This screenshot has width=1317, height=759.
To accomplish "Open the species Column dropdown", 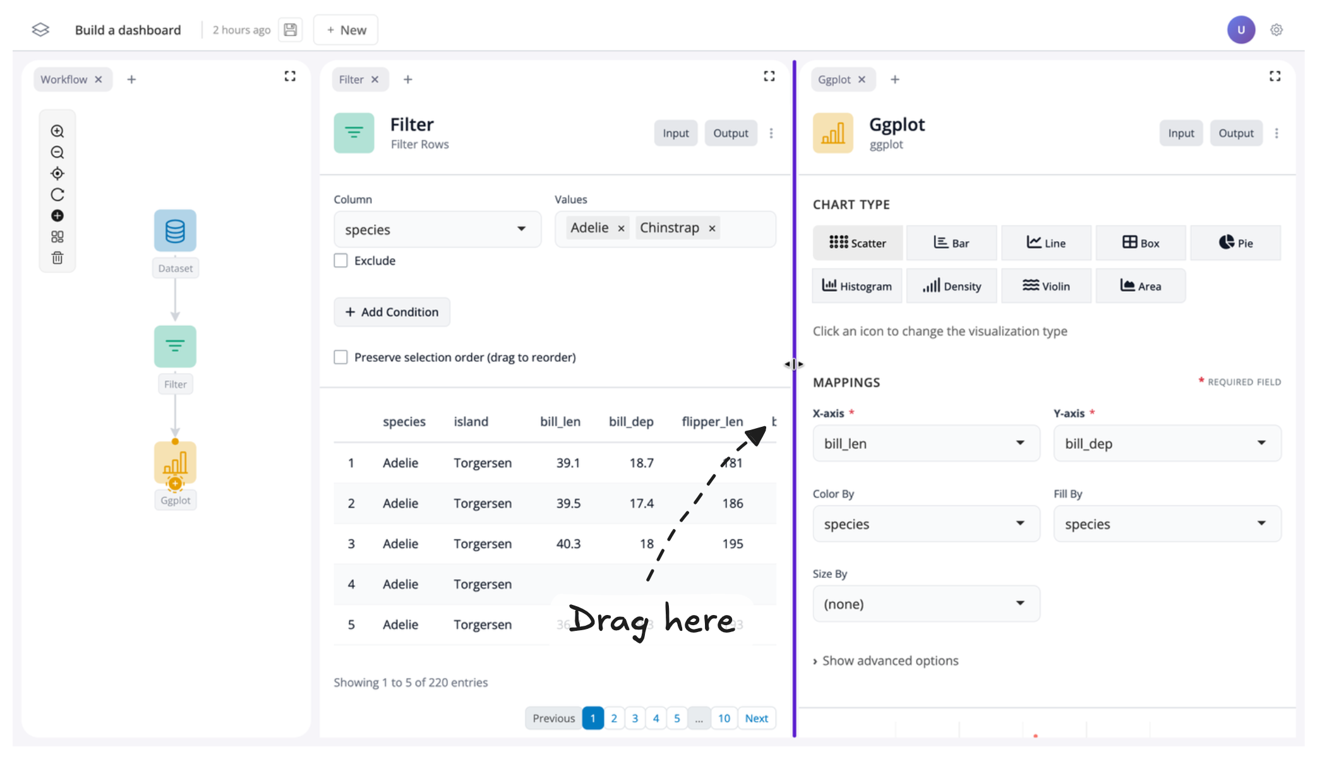I will [437, 229].
